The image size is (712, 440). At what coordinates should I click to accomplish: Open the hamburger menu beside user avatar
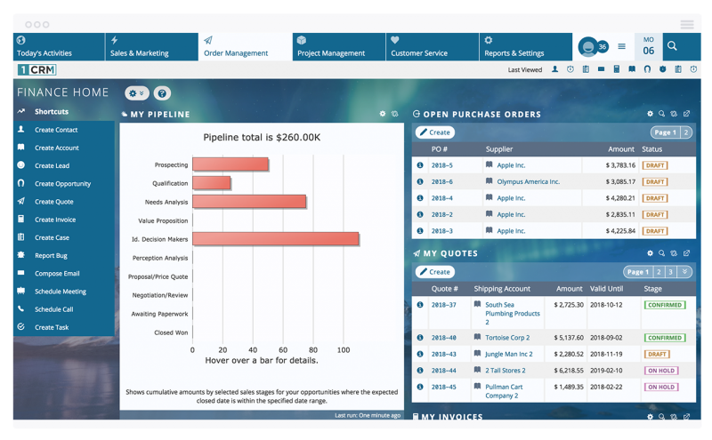point(621,46)
